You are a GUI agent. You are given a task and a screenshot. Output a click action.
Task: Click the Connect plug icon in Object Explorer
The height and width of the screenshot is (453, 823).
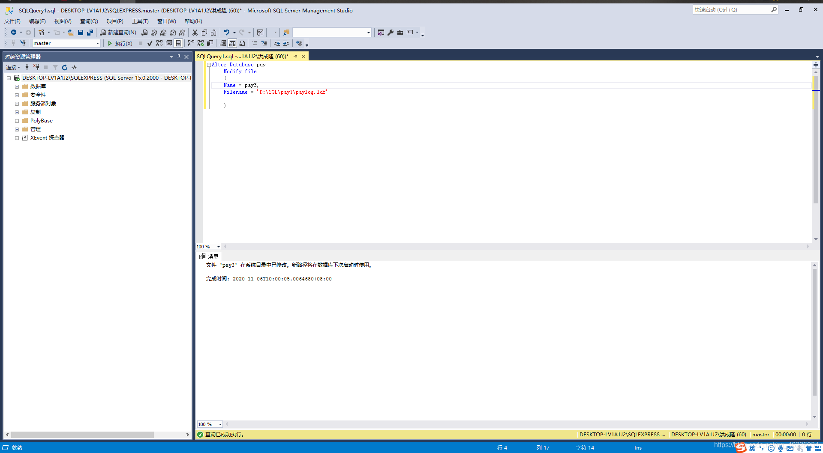tap(27, 67)
